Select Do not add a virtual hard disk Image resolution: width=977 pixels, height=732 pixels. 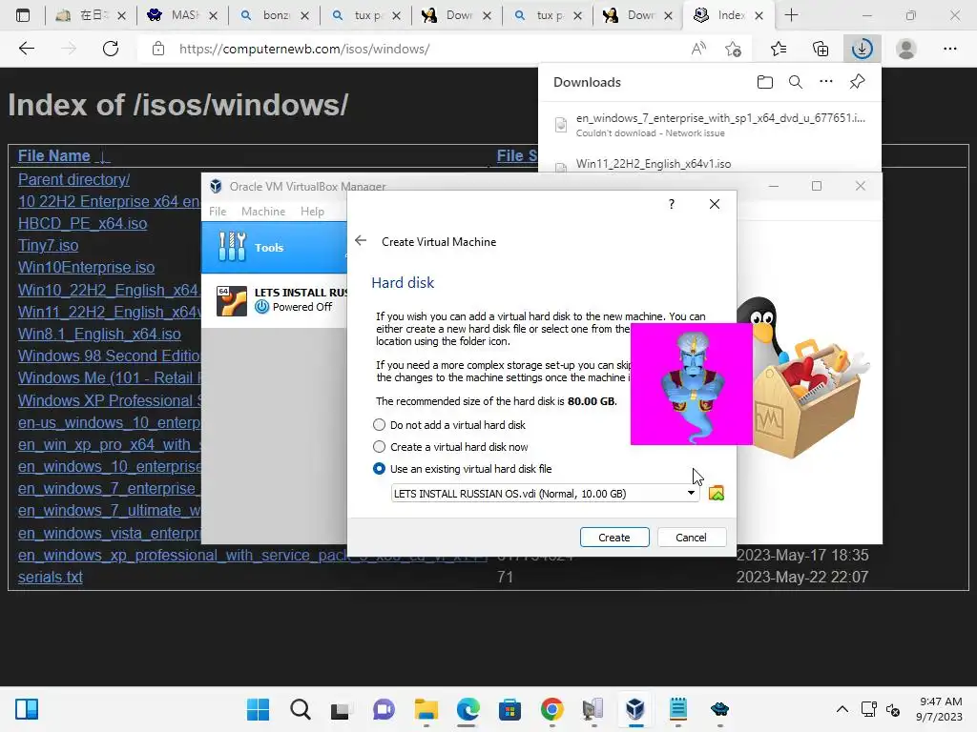[450, 424]
